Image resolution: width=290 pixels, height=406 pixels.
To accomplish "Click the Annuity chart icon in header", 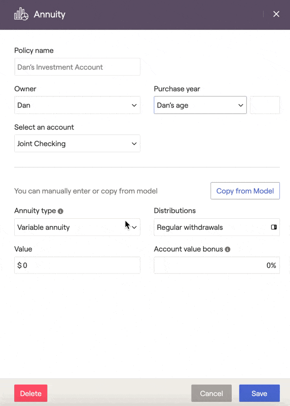I will point(21,14).
